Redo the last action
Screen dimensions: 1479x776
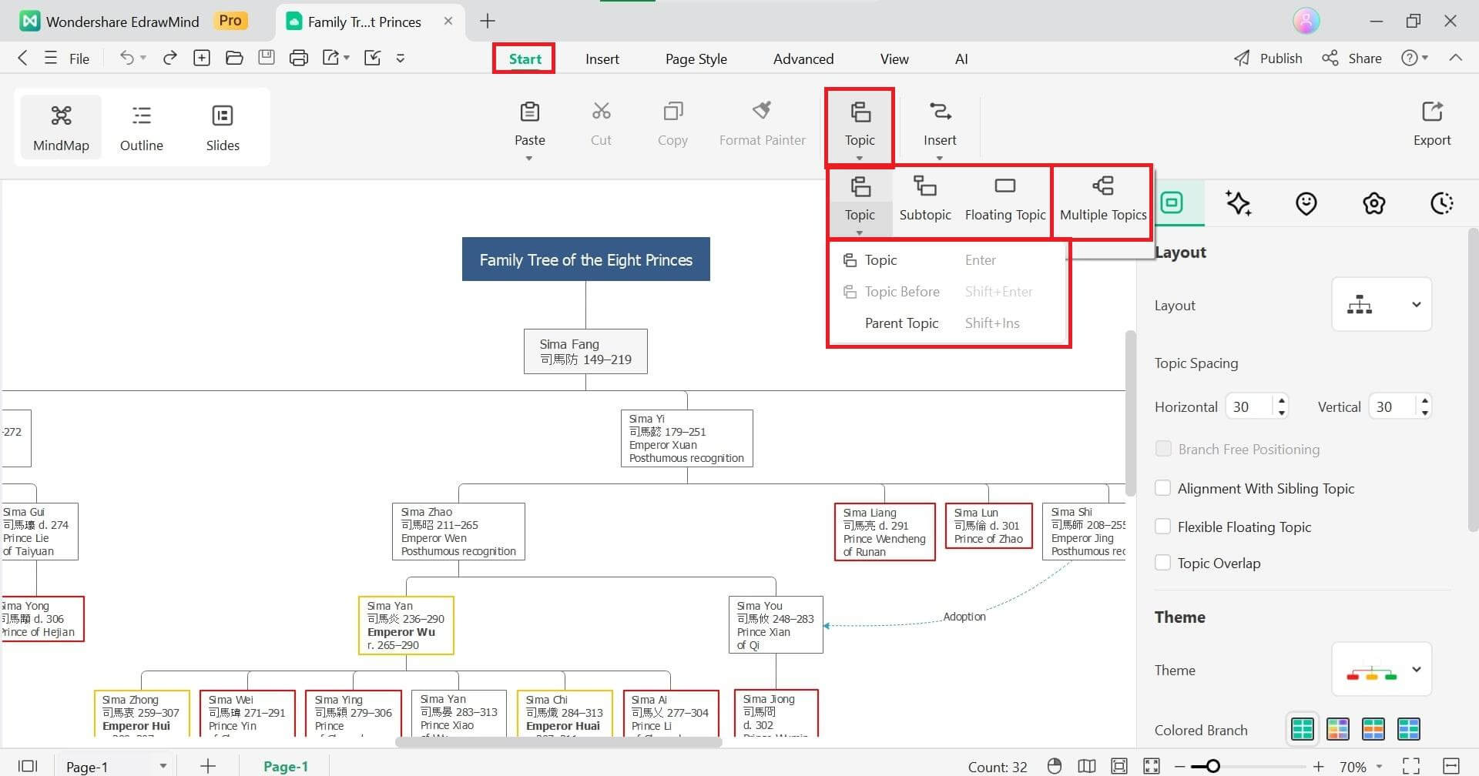point(170,58)
